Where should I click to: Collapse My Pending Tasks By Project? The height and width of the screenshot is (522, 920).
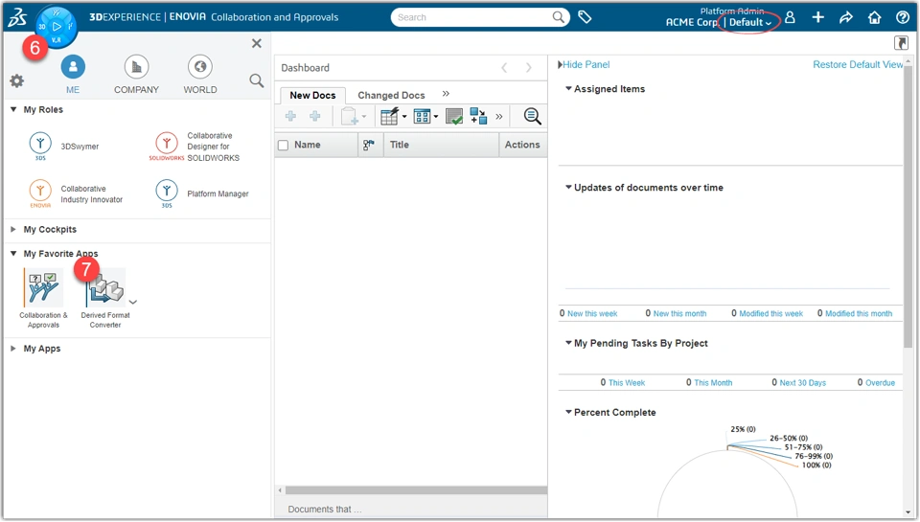(x=568, y=343)
